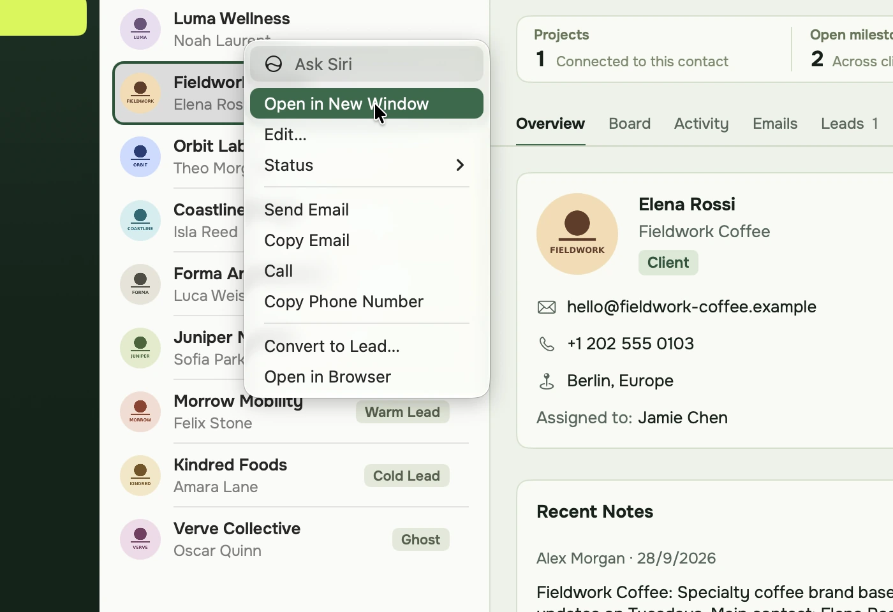Click the phone icon beside phone number
The image size is (893, 612).
click(547, 344)
